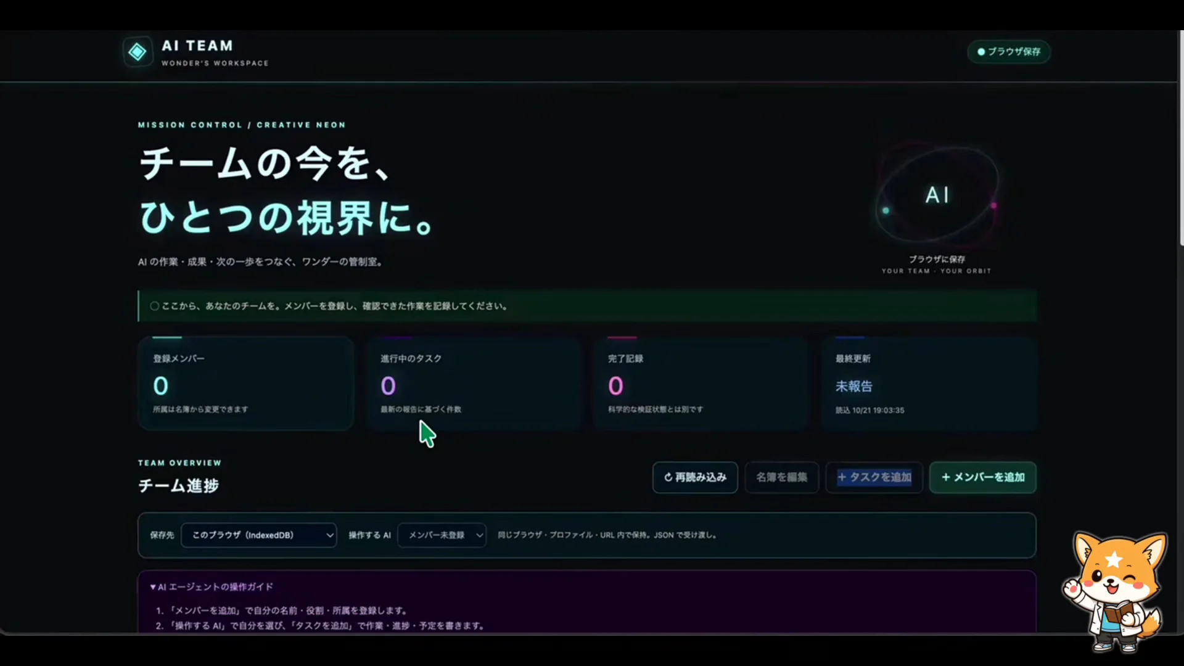
Task: Click the page vertical scrollbar thumb
Action: (x=1181, y=139)
